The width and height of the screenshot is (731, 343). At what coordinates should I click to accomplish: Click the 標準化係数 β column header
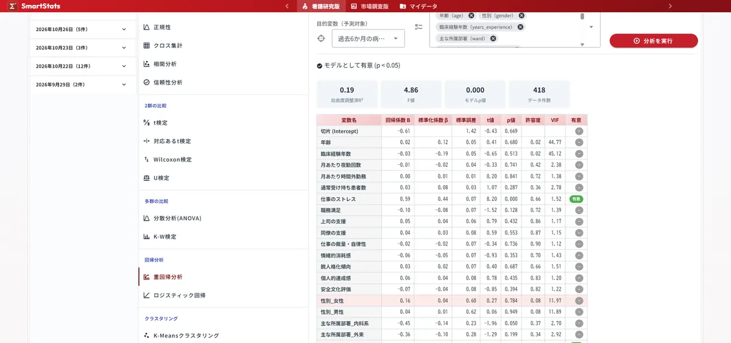[x=433, y=120]
